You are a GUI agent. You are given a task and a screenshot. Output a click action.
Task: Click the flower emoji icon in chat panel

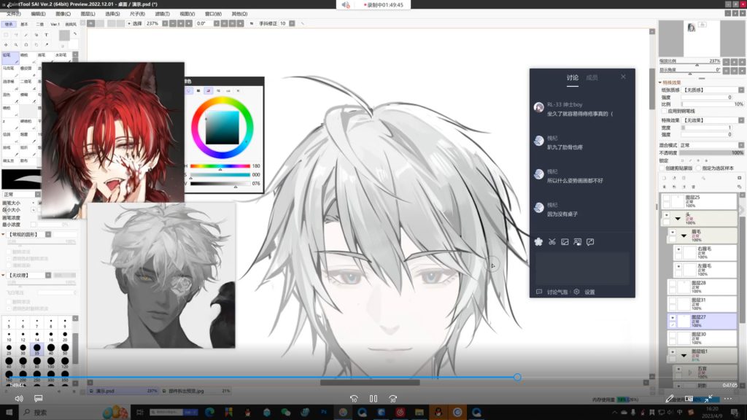point(539,241)
